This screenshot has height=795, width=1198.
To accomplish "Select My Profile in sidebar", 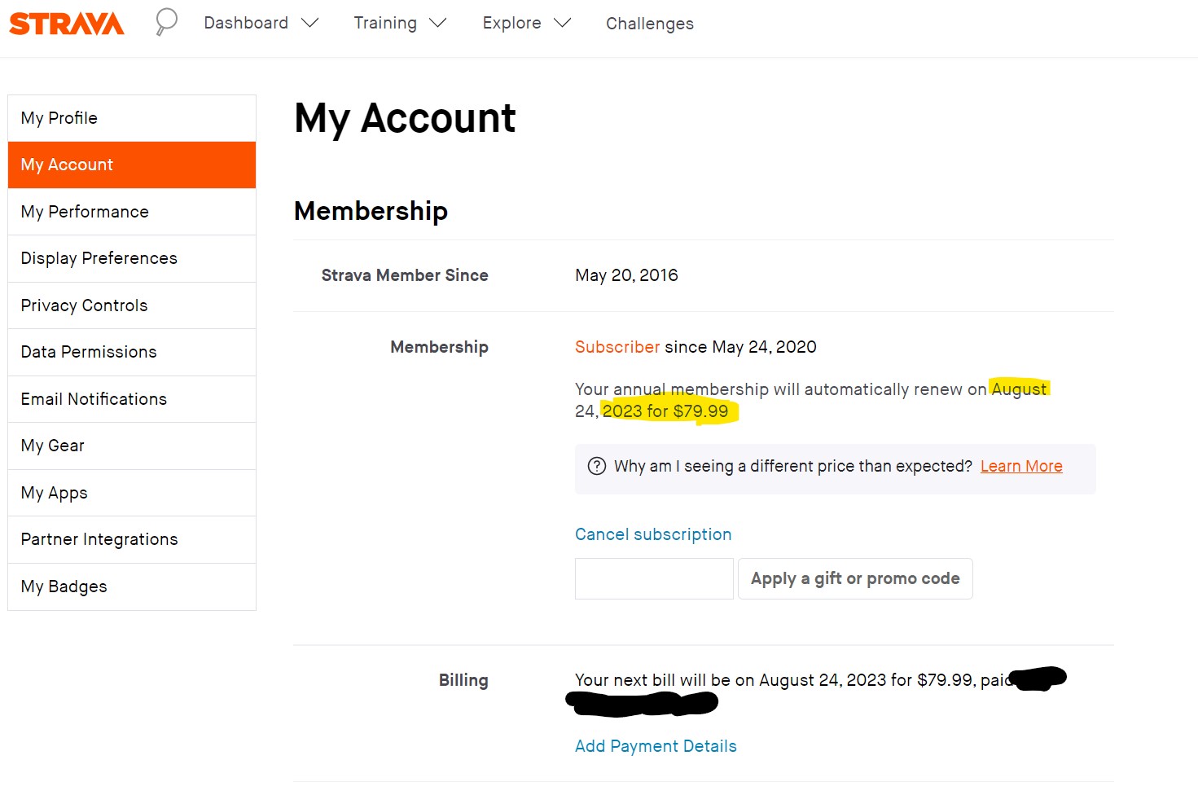I will tap(132, 118).
